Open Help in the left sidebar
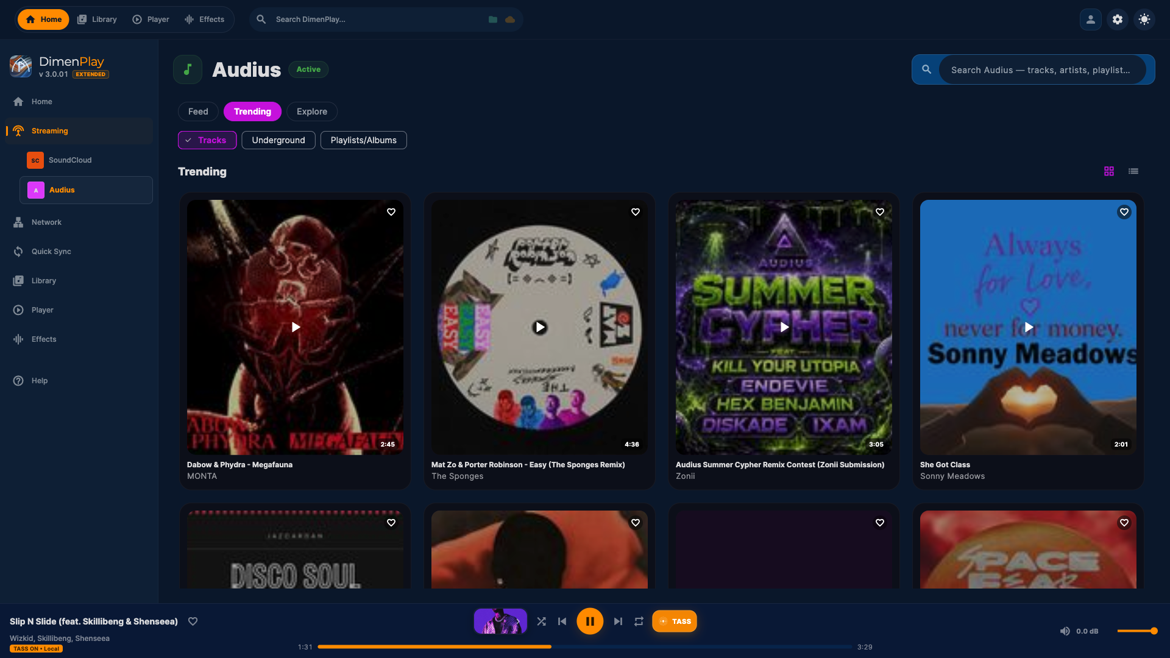1170x658 pixels. [x=79, y=381]
